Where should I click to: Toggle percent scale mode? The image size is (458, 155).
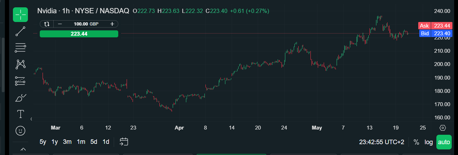416,142
